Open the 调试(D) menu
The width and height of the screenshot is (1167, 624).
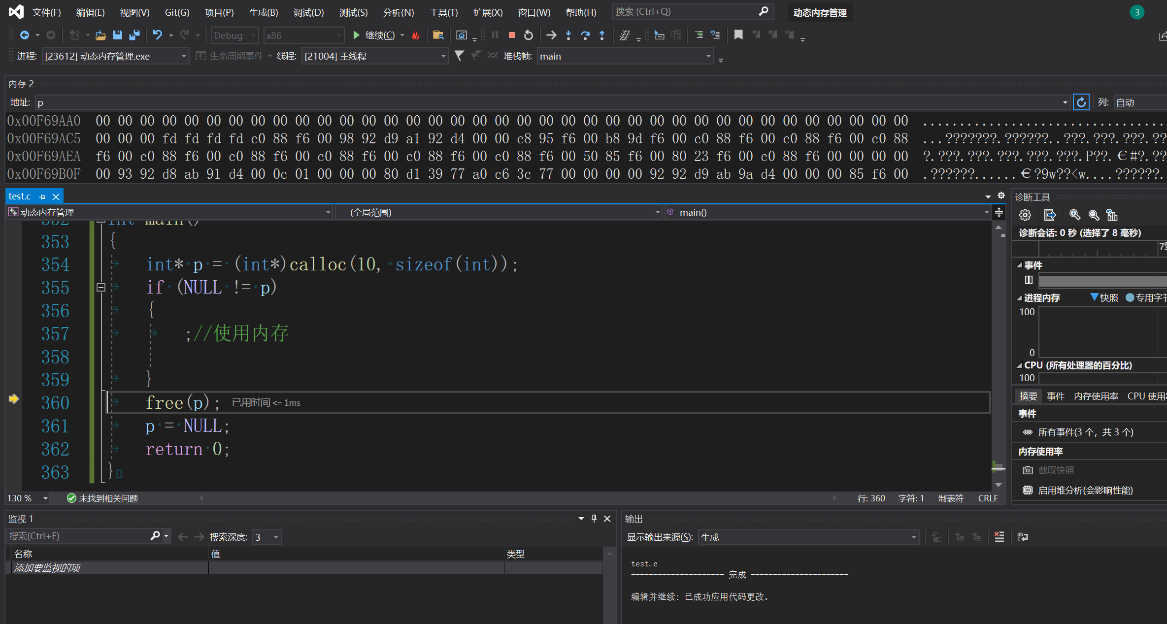click(x=308, y=12)
